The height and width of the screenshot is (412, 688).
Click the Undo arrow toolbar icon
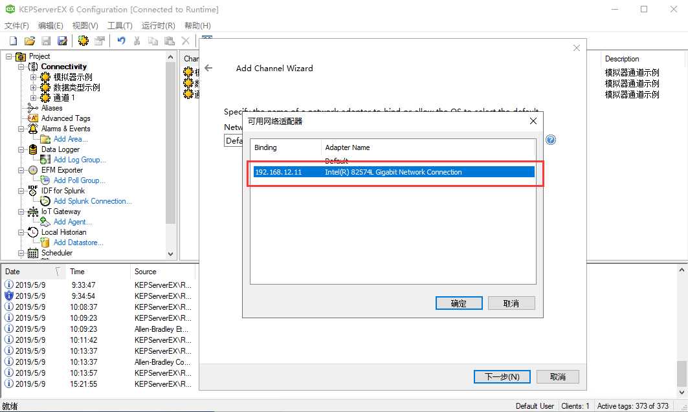tap(121, 41)
